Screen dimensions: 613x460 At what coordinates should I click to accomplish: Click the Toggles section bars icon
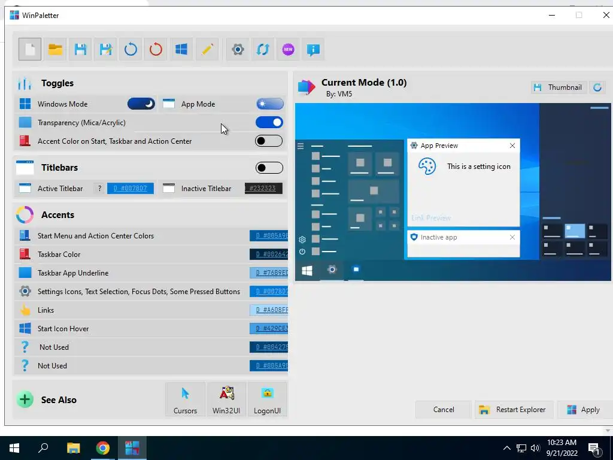[25, 83]
